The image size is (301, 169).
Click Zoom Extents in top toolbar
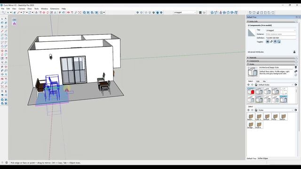tap(79, 13)
